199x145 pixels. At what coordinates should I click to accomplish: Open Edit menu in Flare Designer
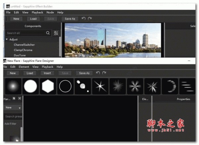pyautogui.click(x=13, y=67)
